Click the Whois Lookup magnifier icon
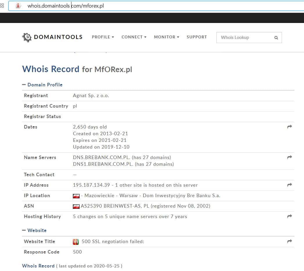Screen dimensions: 304x271 276,38
